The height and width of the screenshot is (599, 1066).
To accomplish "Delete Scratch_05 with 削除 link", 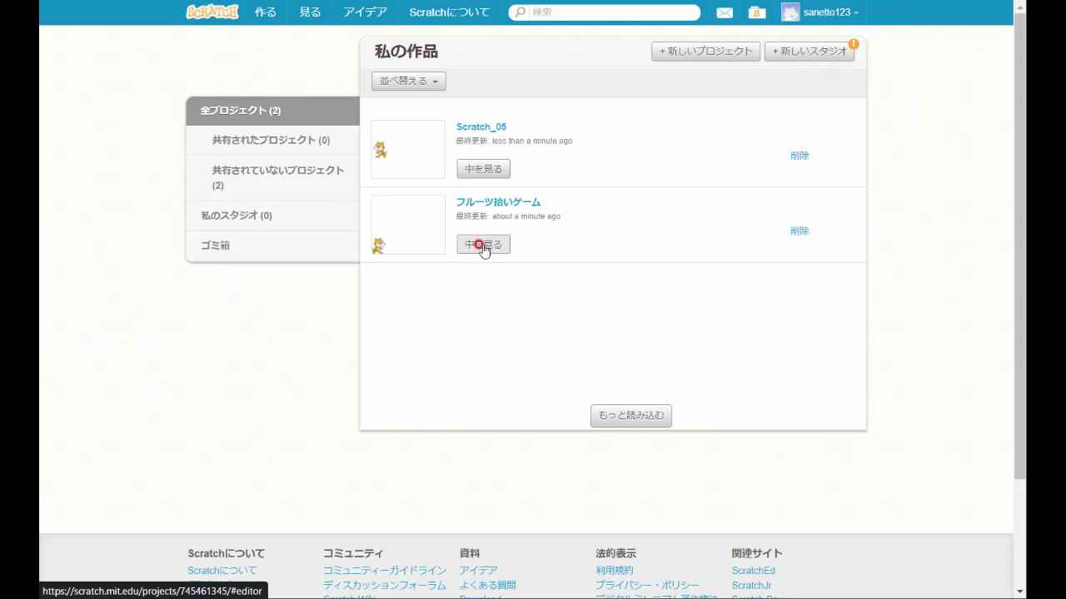I will (799, 156).
